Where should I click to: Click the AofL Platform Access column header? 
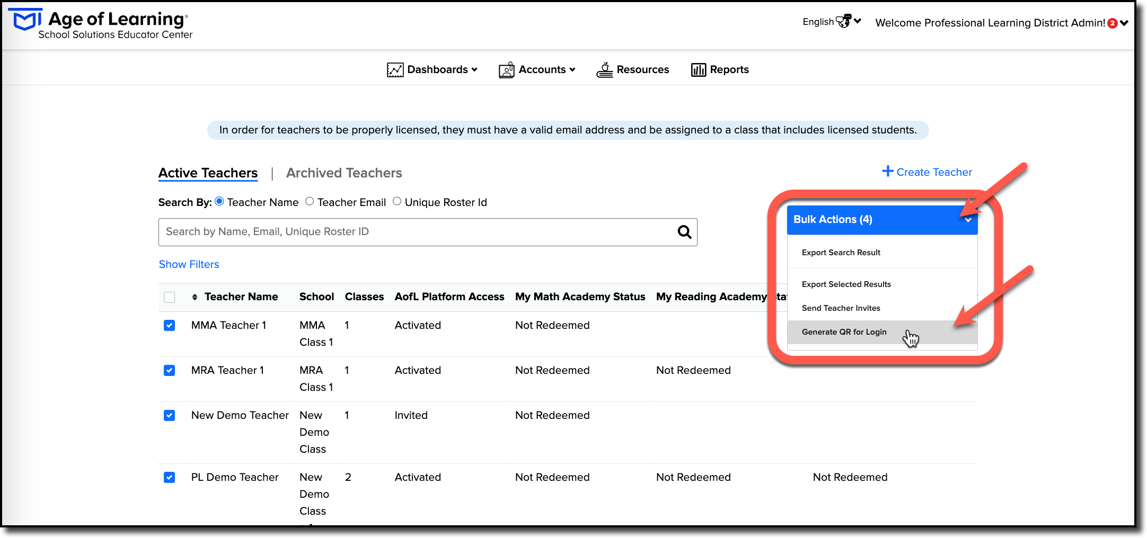coord(449,297)
